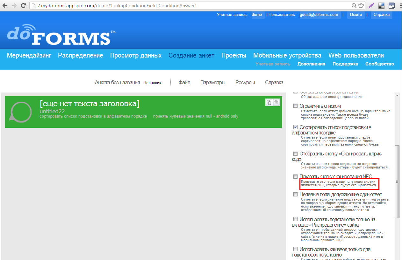Click the browser address bar
The image size is (402, 260).
point(191,5)
